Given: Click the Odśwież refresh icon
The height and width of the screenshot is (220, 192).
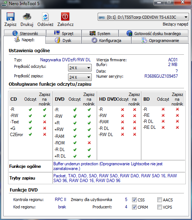Looking at the screenshot, I should coord(45,16).
